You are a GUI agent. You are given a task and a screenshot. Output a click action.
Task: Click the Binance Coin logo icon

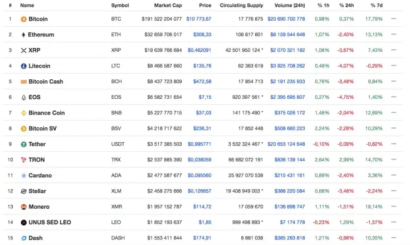coord(23,113)
